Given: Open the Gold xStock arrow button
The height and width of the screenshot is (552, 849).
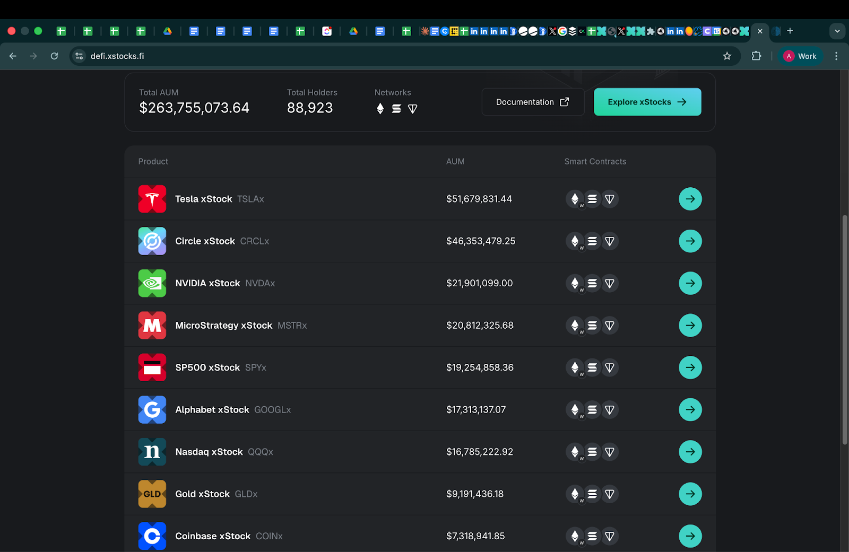Looking at the screenshot, I should [690, 494].
